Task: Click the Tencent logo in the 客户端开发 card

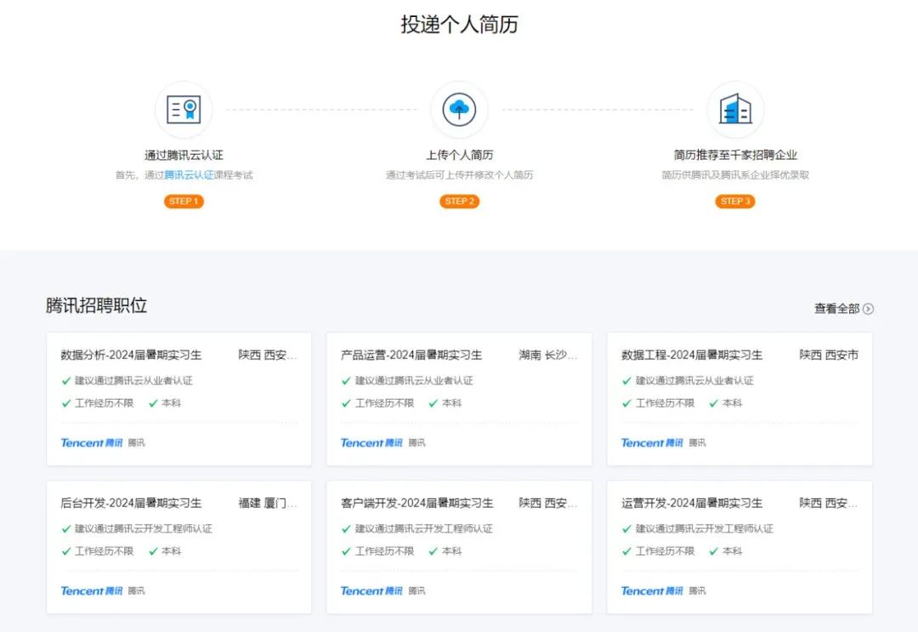Action: 371,591
